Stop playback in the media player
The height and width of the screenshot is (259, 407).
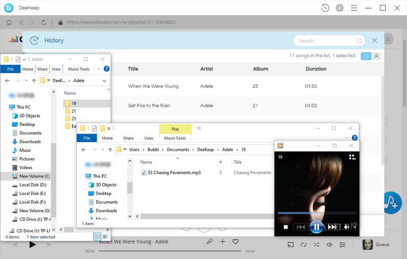(x=286, y=227)
